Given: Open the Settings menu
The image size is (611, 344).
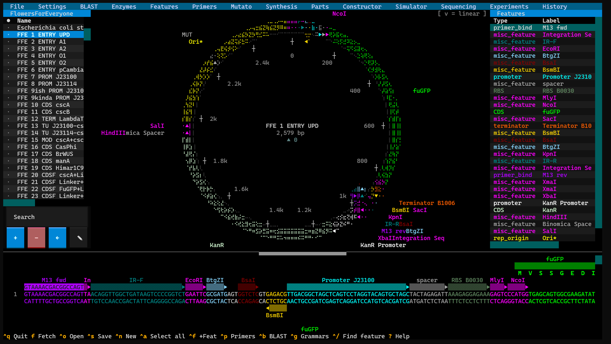Looking at the screenshot, I should point(52,6).
